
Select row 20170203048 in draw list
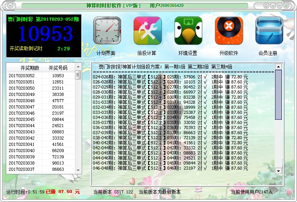tap(41, 101)
